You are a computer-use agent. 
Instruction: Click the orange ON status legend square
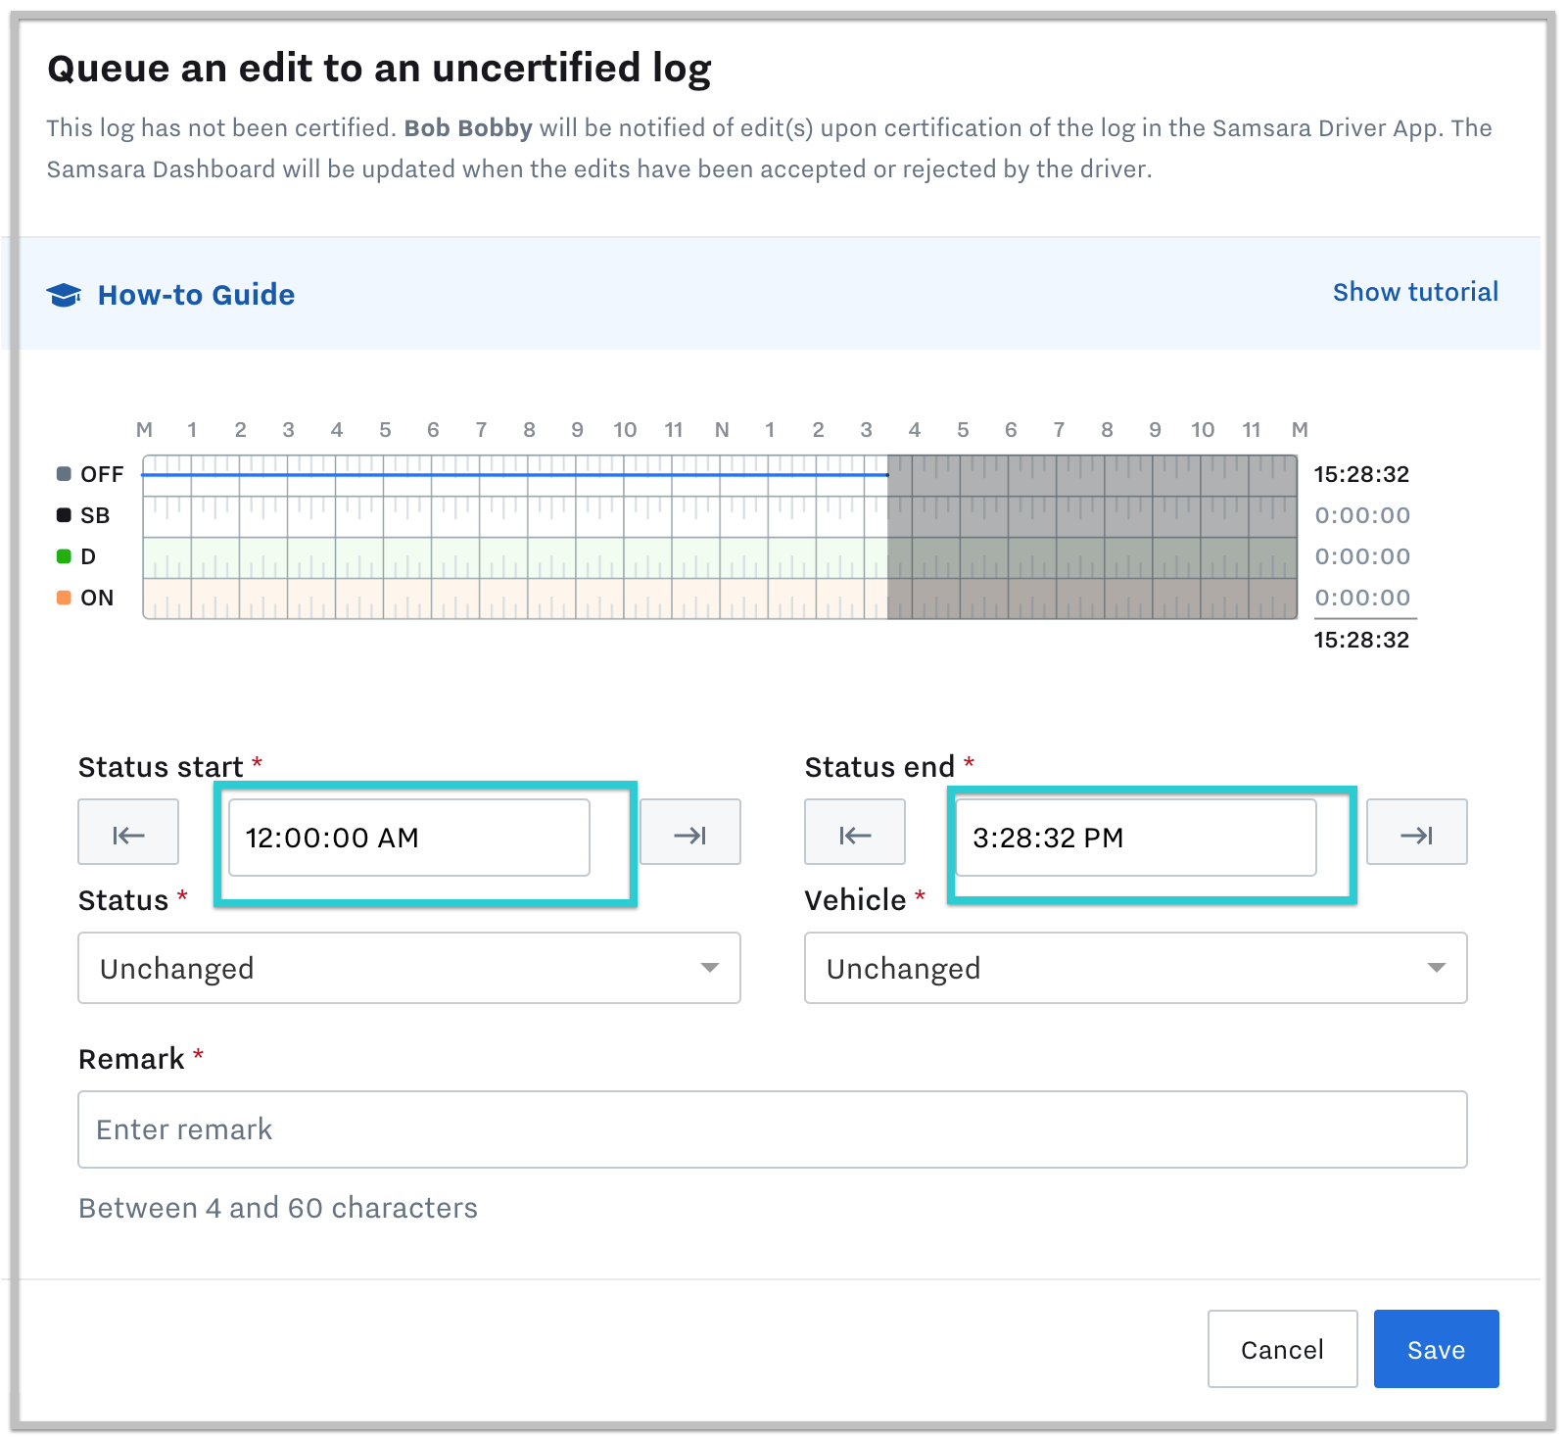pyautogui.click(x=64, y=598)
